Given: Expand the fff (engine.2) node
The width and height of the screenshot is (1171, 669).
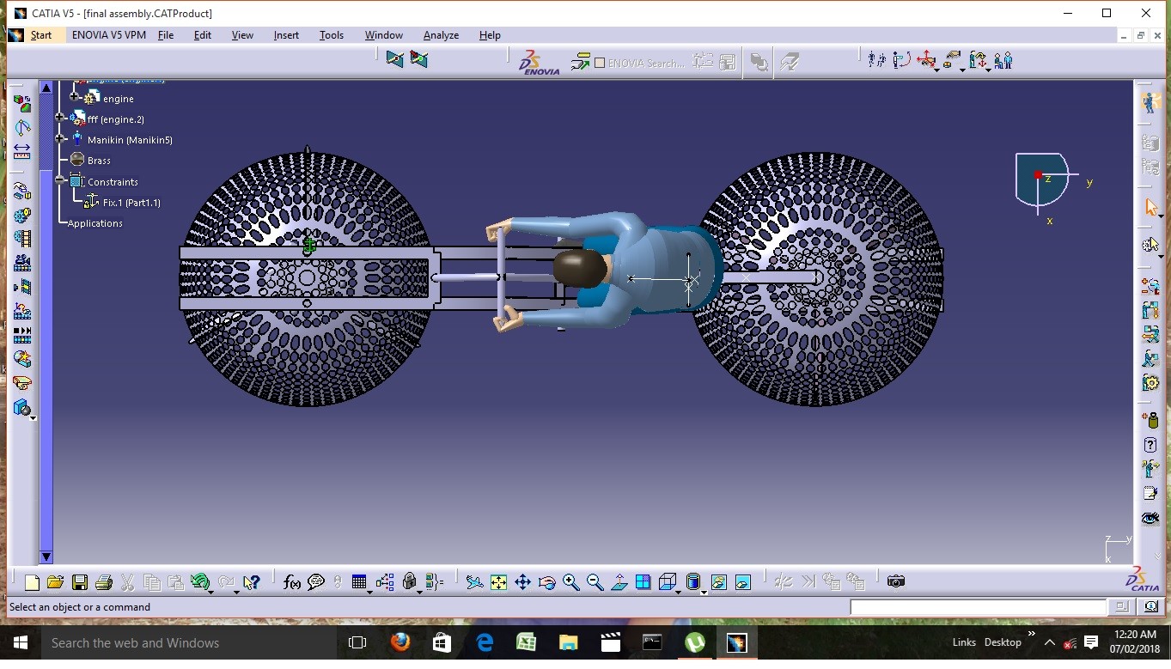Looking at the screenshot, I should point(59,118).
